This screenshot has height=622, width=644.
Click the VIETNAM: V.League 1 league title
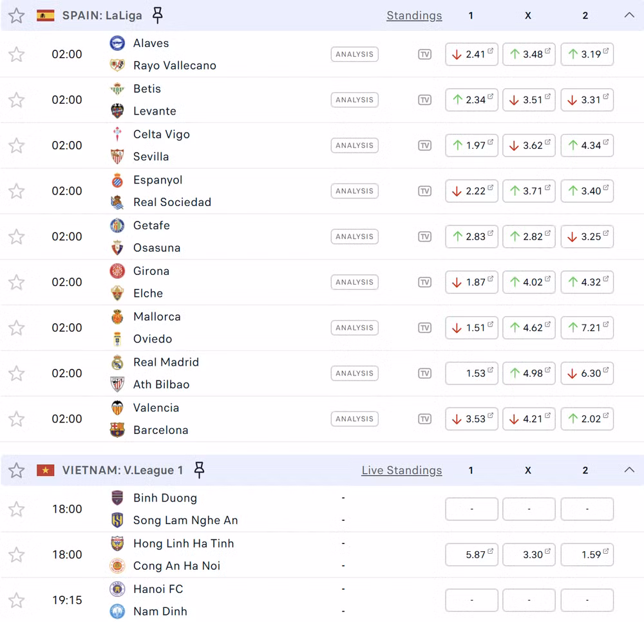pyautogui.click(x=122, y=470)
